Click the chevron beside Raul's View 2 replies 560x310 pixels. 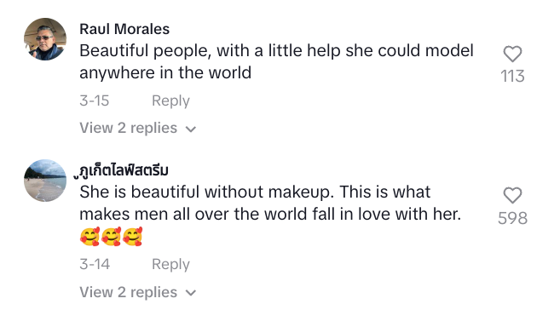point(191,129)
